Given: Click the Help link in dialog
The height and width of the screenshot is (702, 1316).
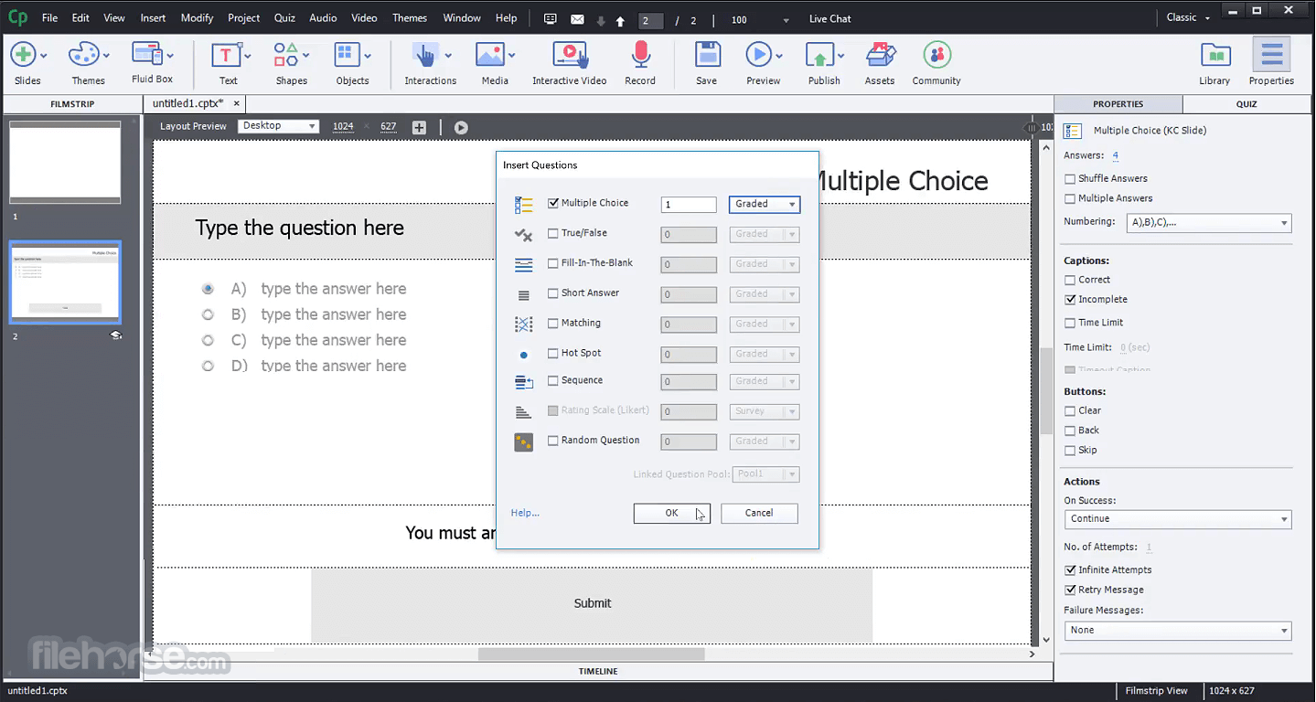Looking at the screenshot, I should tap(525, 513).
